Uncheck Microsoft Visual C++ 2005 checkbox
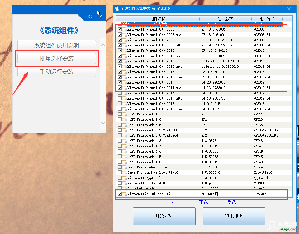 pyautogui.click(x=120, y=29)
